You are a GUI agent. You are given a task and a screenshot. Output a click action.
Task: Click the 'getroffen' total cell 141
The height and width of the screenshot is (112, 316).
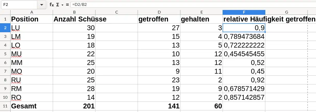click(159, 106)
